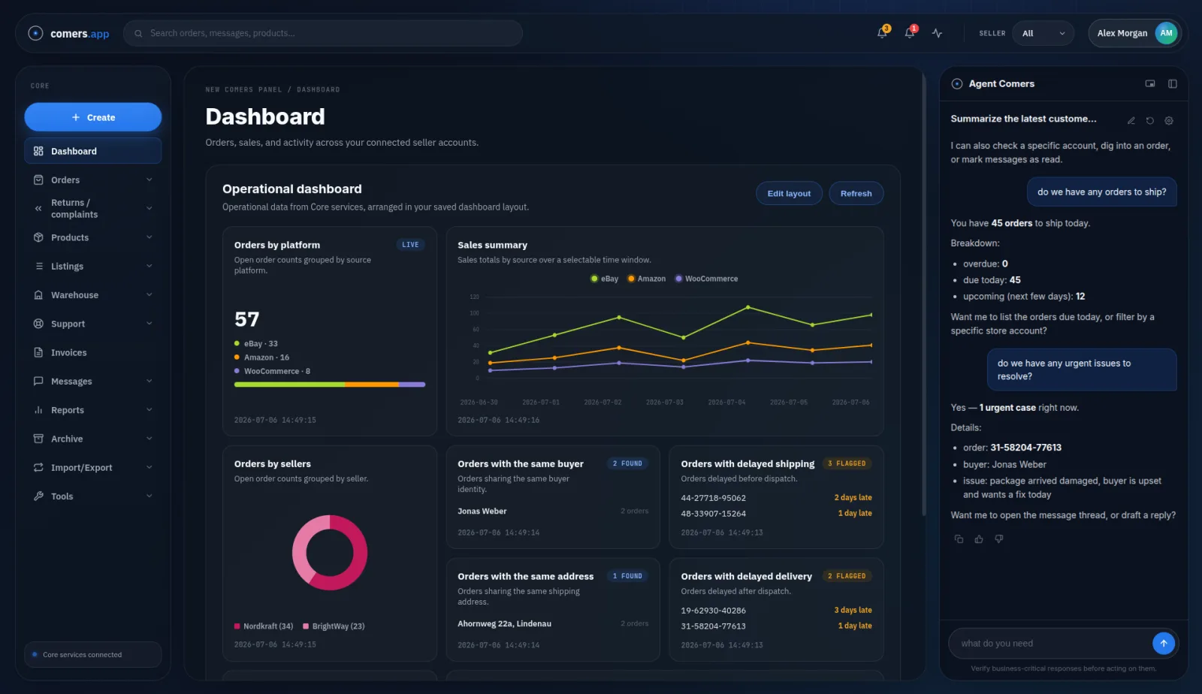Click the Invoices document icon
The width and height of the screenshot is (1202, 694).
(x=38, y=353)
